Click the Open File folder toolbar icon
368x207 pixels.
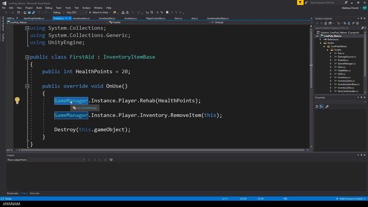click(x=25, y=13)
